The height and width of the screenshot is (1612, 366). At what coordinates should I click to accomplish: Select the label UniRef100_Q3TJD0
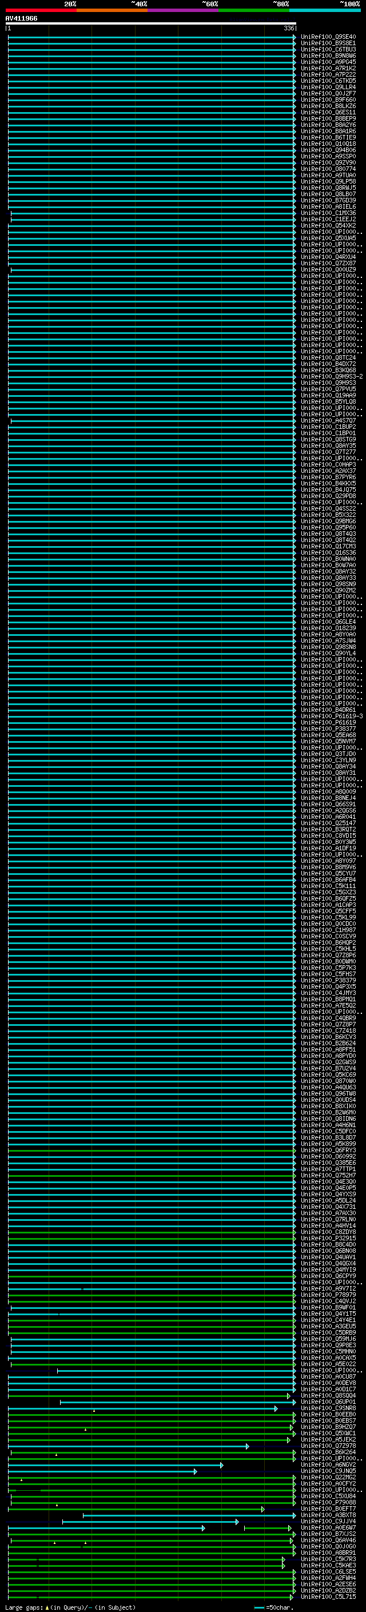[328, 754]
